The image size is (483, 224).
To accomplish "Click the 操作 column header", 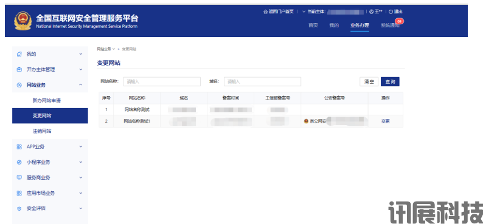I will (385, 98).
